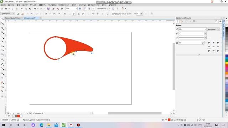Screen dimensions: 228x128
Task: Click the Export icon in the standard toolbar
Action: (x=58, y=9)
